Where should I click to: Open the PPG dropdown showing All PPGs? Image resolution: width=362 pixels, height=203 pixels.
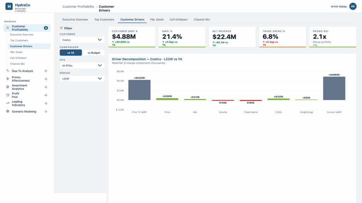(82, 66)
